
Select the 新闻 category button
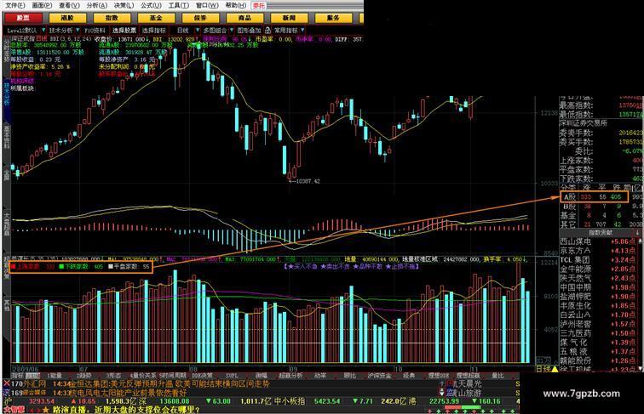coord(289,18)
